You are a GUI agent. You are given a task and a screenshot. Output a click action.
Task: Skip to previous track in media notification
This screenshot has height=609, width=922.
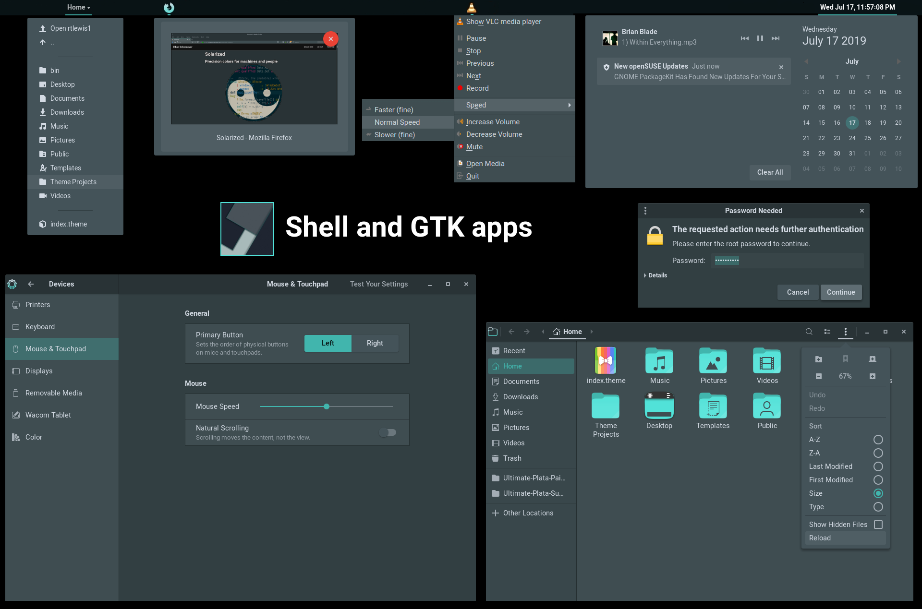point(745,38)
